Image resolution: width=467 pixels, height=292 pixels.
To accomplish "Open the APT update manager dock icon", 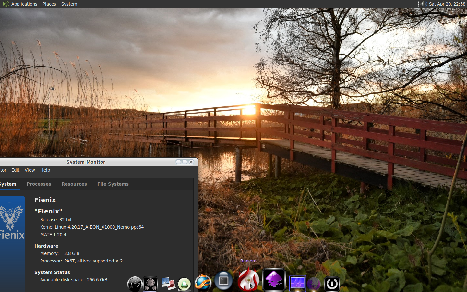I will (135, 284).
